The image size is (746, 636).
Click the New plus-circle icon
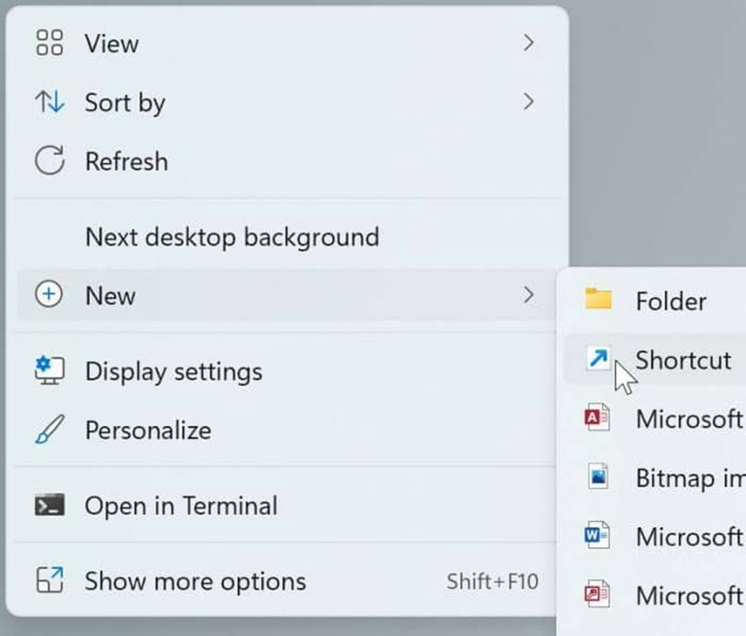pyautogui.click(x=49, y=295)
